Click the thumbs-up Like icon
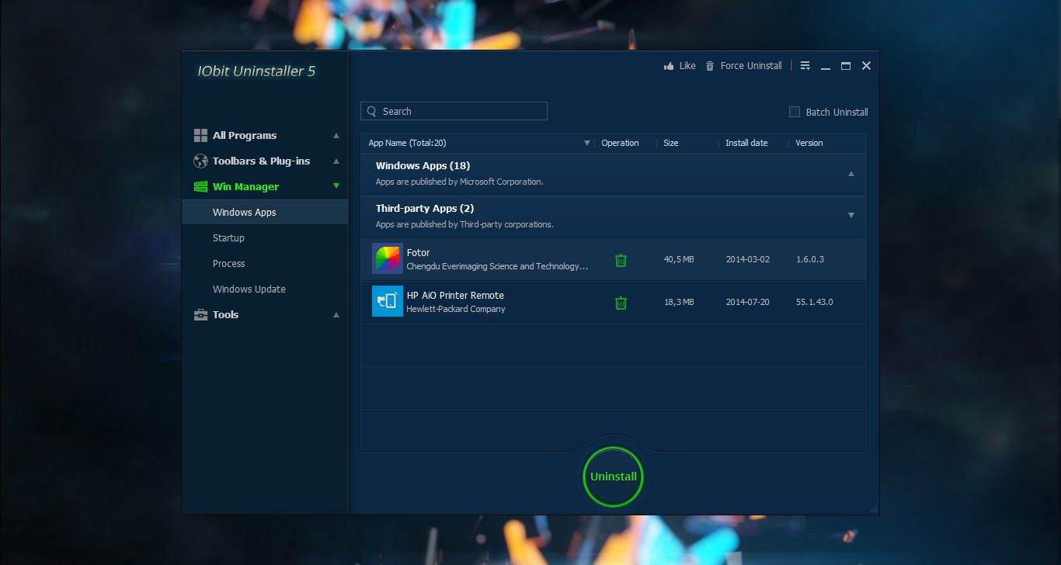The image size is (1061, 565). coord(669,66)
